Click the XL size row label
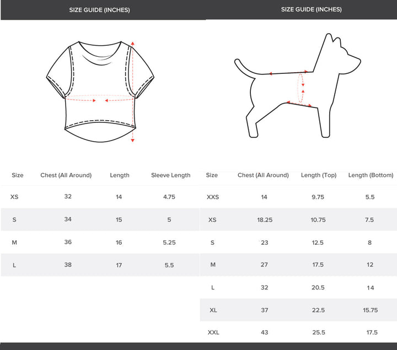Screen dimensions: 397x350 point(213,310)
